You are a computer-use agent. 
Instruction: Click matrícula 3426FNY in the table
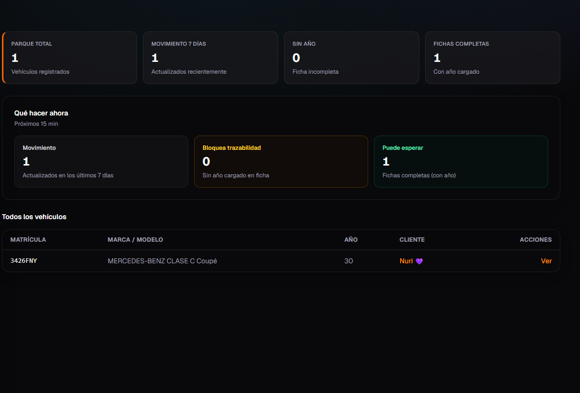pos(24,261)
